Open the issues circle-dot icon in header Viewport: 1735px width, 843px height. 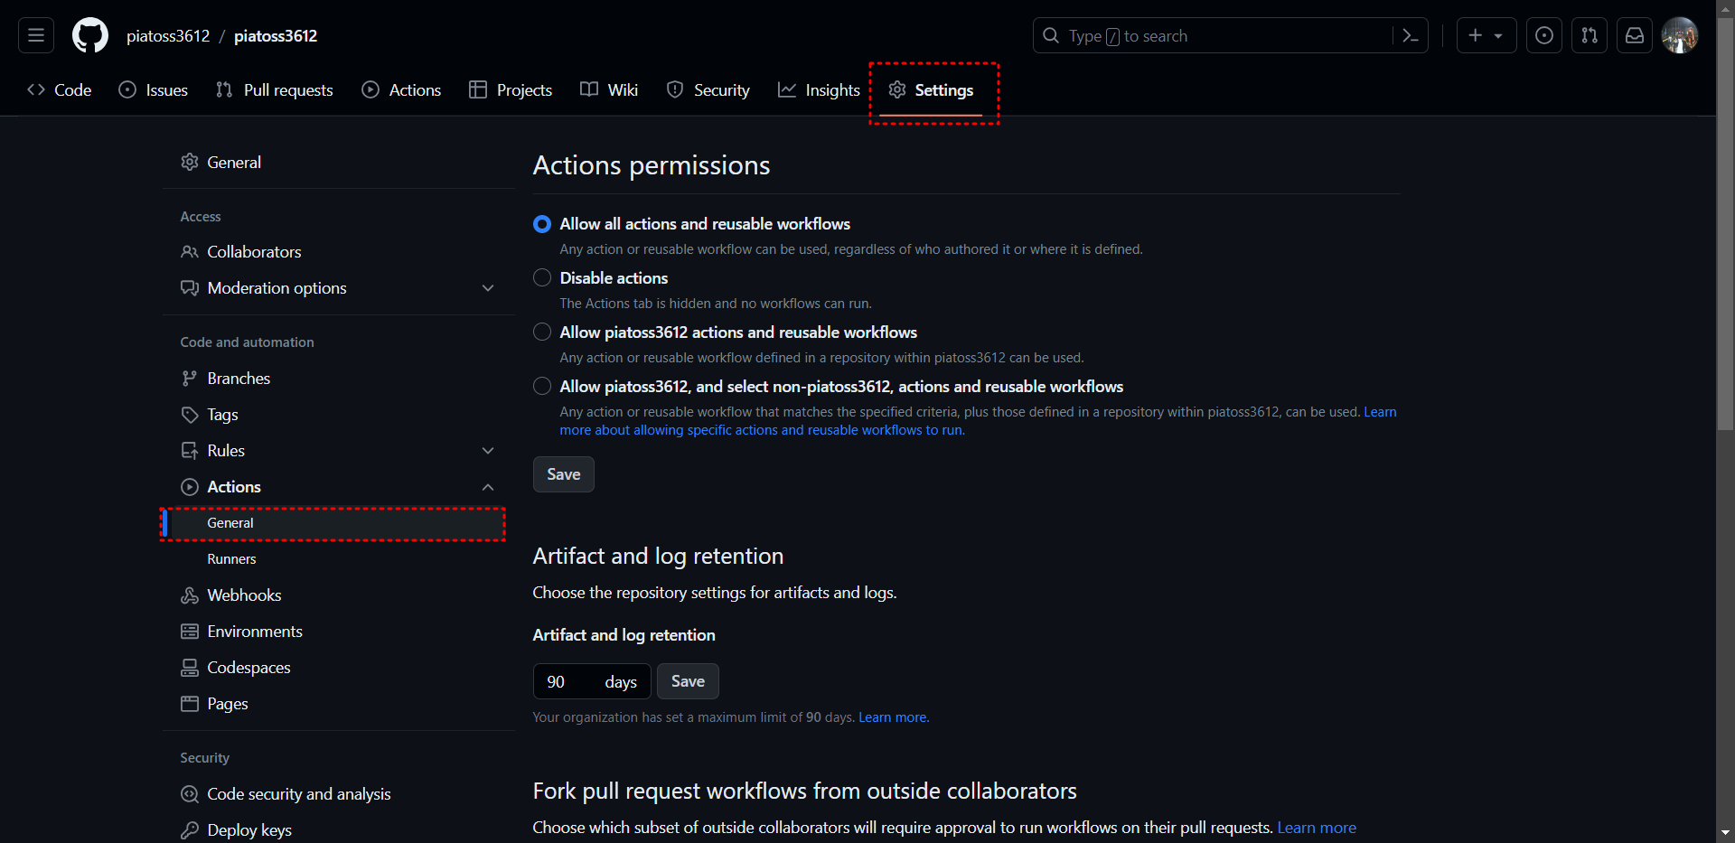1544,36
